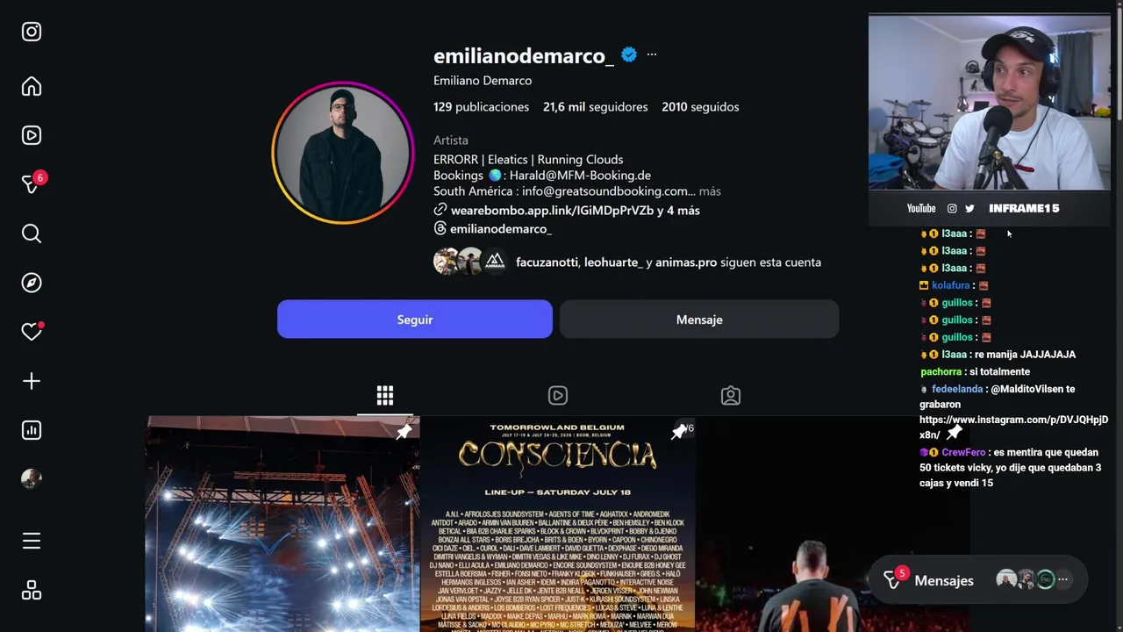This screenshot has width=1123, height=632.
Task: Send a message via Mensaje button
Action: pyautogui.click(x=699, y=320)
